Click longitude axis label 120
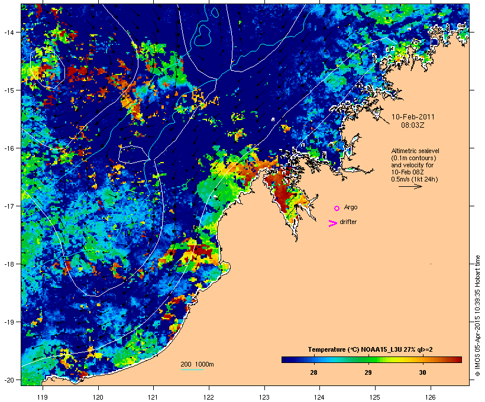 tap(98, 397)
